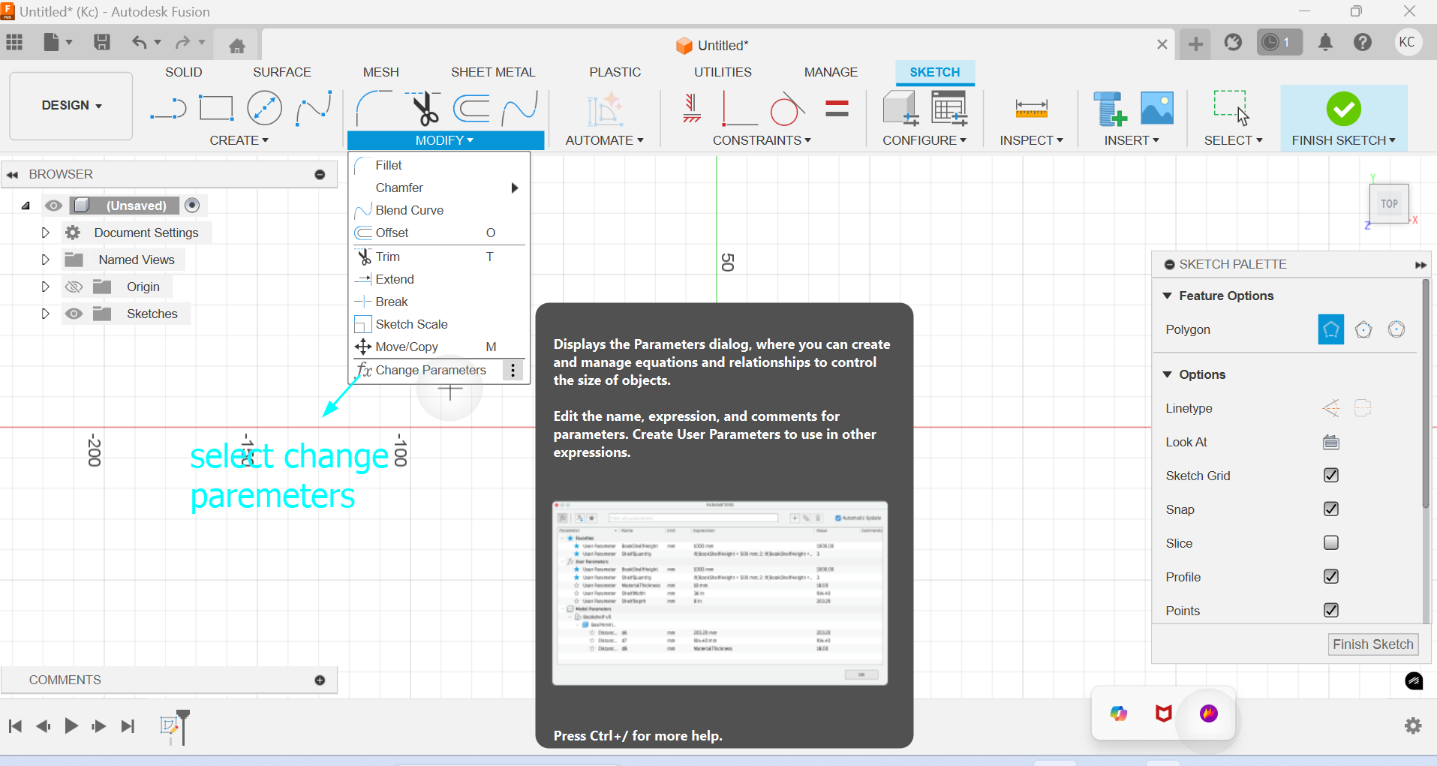
Task: Click the Coincident constraint icon
Action: [x=739, y=109]
